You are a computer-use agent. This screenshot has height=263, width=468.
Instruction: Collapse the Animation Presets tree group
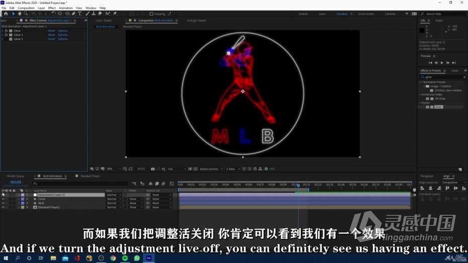(421, 82)
